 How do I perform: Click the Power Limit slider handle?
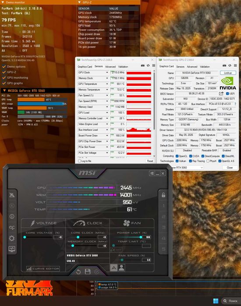point(141,237)
